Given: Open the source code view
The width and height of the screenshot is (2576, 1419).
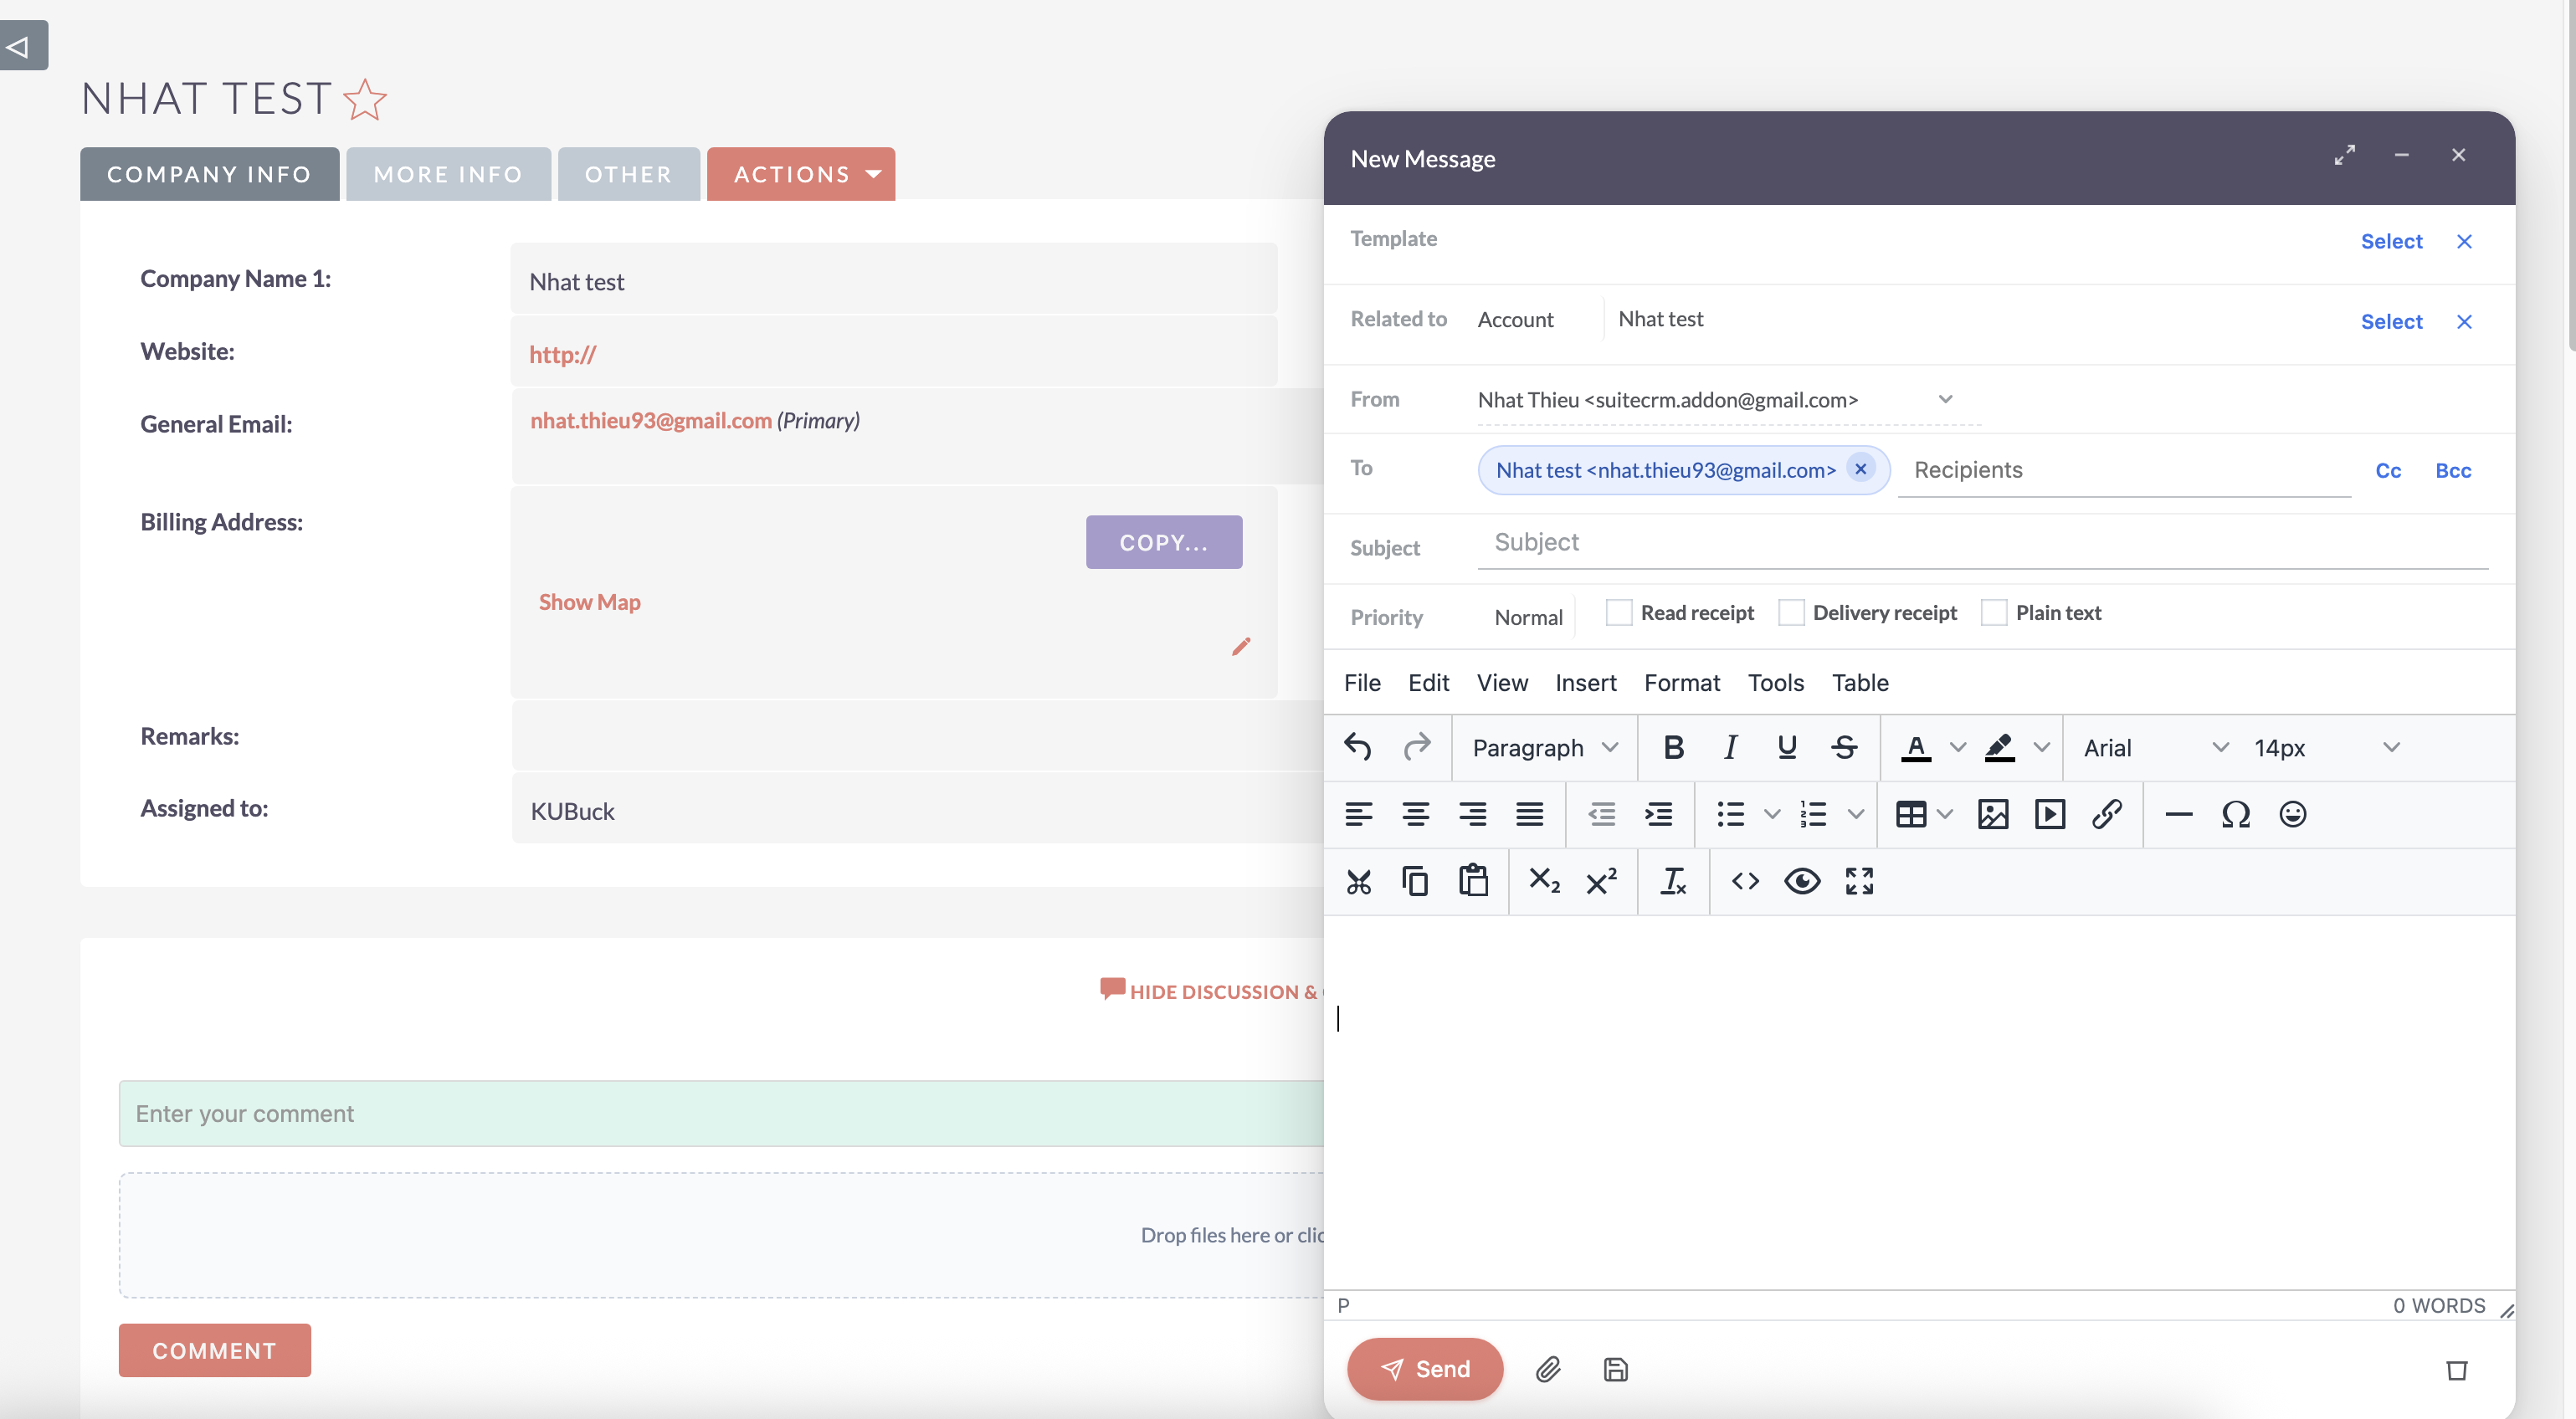Looking at the screenshot, I should (x=1745, y=881).
